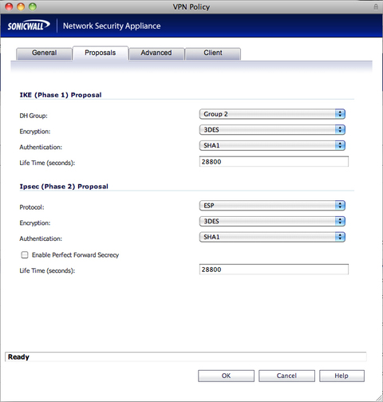Switch to the General tab
383x402 pixels.
coord(44,53)
